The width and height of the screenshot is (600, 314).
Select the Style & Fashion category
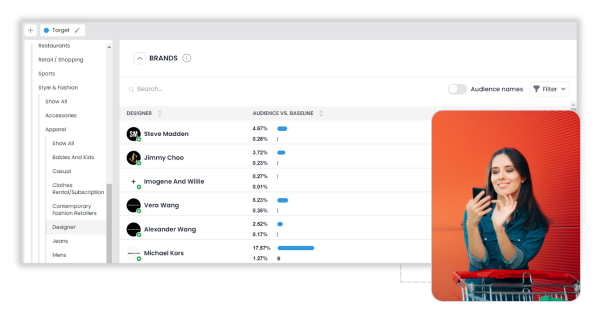coord(58,87)
